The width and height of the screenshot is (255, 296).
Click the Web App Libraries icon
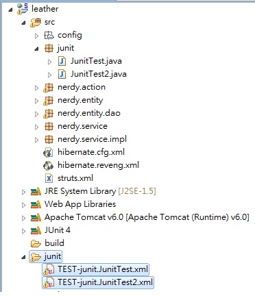(x=36, y=204)
